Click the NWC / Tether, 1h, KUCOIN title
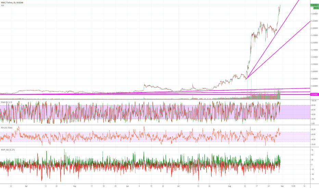 click(12, 3)
